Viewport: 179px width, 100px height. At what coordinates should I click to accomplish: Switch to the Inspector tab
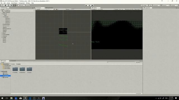pos(147,8)
